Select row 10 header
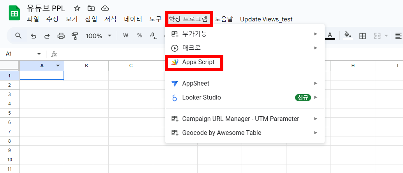This screenshot has height=173, width=403. (x=10, y=160)
